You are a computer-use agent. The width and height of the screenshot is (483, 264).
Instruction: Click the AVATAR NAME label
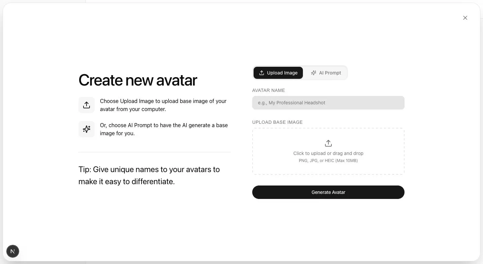click(x=268, y=90)
